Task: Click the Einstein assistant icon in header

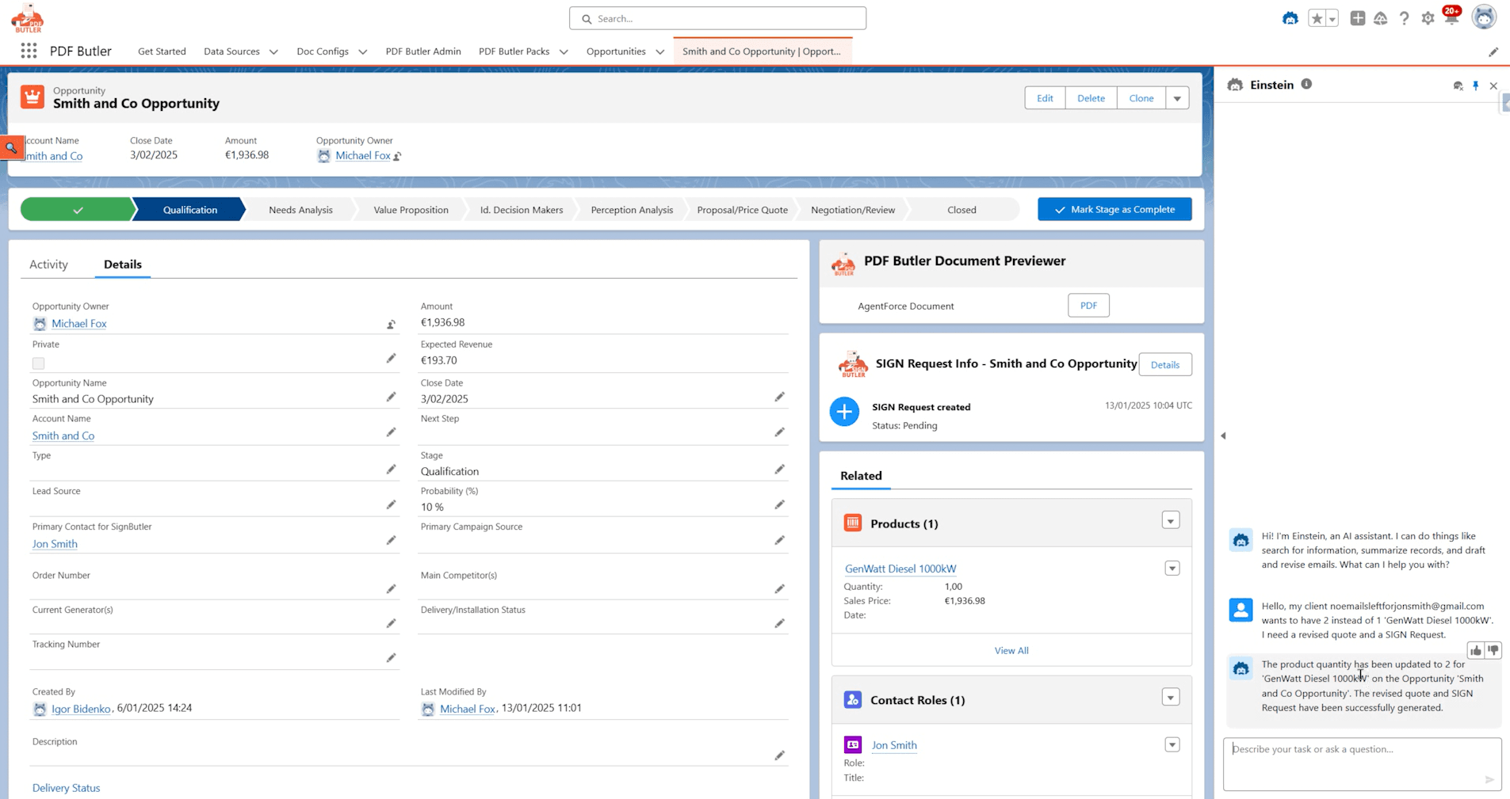Action: pyautogui.click(x=1290, y=18)
